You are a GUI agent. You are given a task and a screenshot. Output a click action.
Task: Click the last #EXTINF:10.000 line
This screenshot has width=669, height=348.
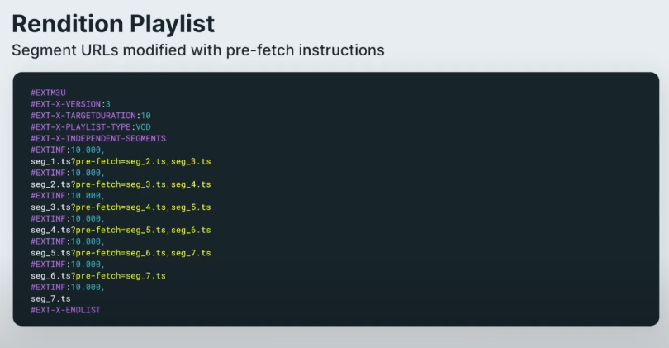click(68, 288)
